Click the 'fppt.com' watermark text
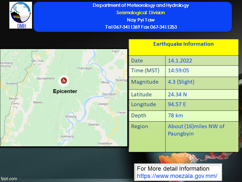242x182 pixels. pos(9,179)
